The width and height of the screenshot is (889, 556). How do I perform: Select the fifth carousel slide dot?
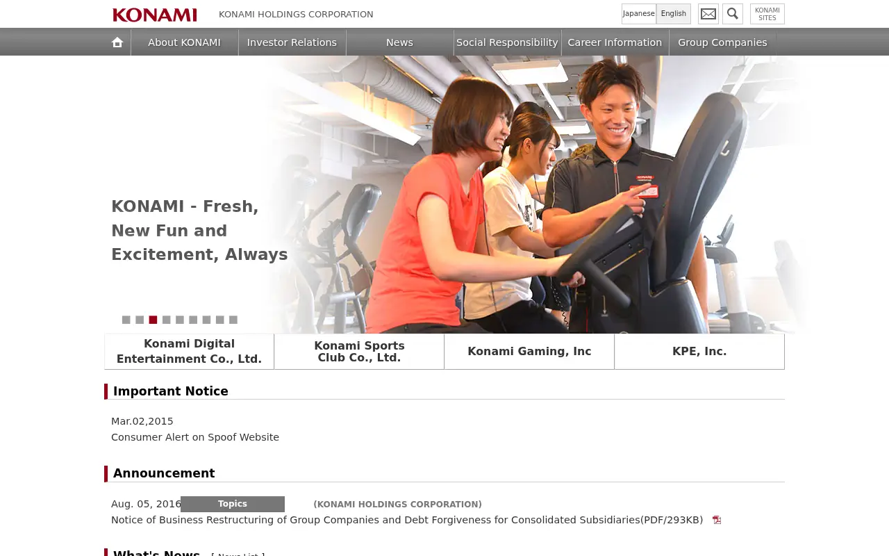click(180, 320)
